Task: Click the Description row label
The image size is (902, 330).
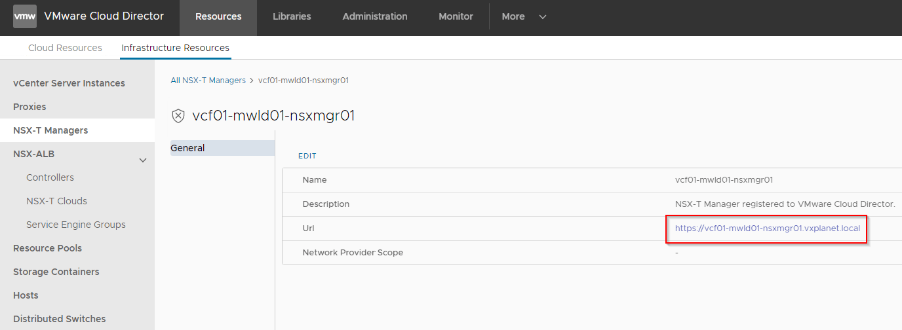Action: (x=326, y=204)
